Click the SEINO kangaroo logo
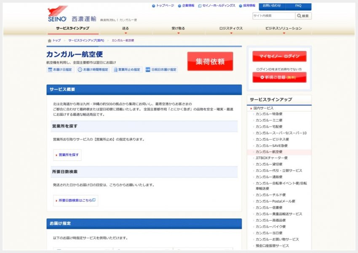 click(57, 14)
